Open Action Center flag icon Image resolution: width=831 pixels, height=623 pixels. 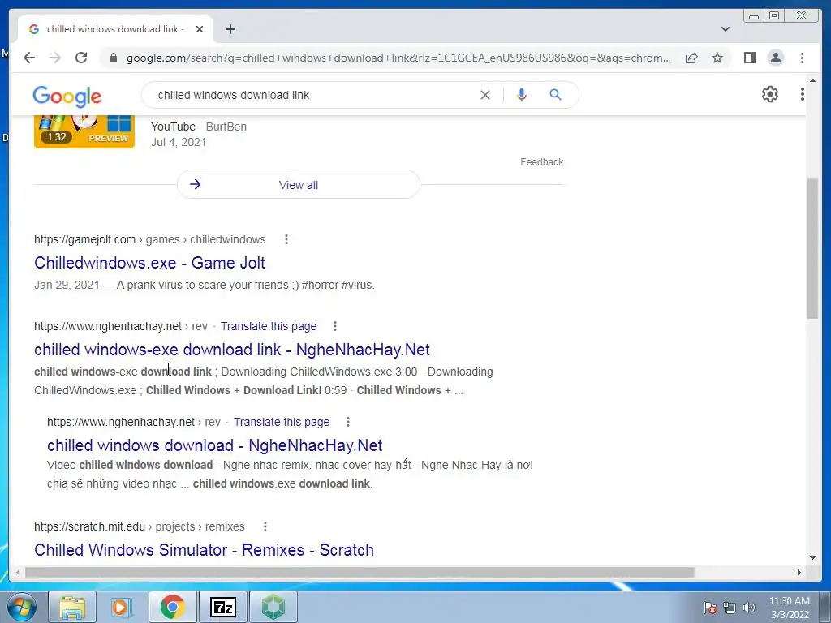pos(709,608)
